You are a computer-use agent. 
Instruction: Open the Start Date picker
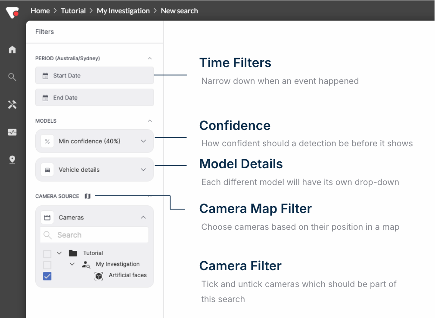[94, 75]
